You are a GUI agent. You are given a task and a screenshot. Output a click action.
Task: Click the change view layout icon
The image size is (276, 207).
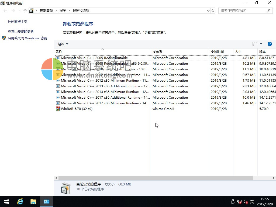click(x=255, y=44)
